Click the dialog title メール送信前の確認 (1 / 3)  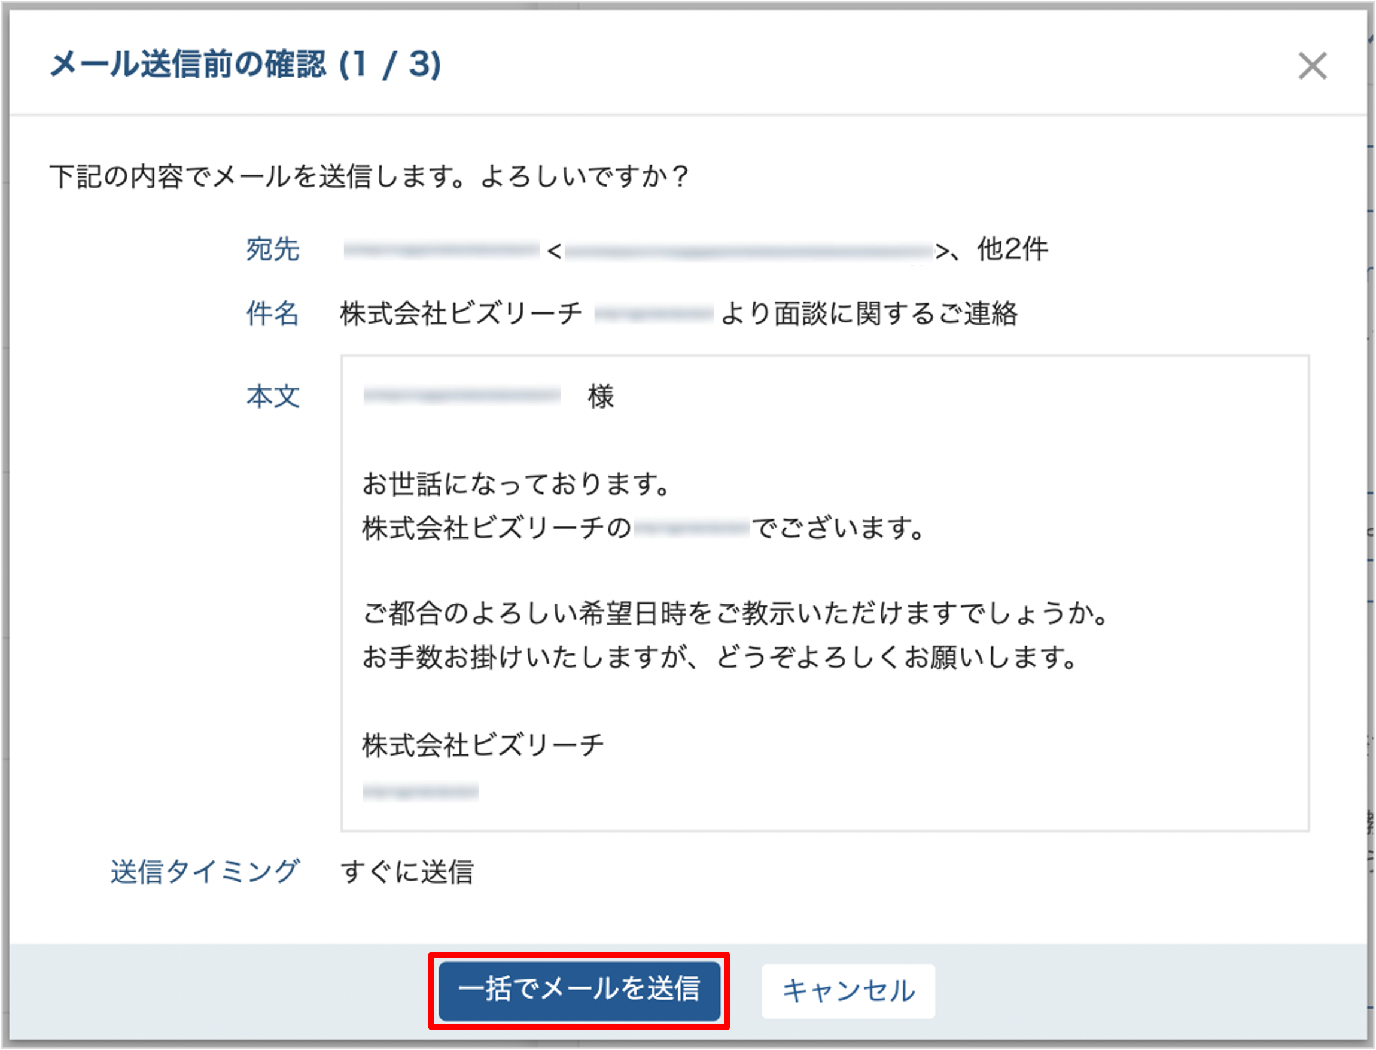[x=245, y=65]
